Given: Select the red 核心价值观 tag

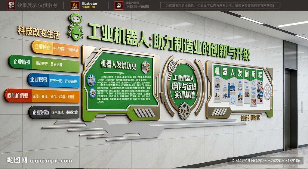Looking at the screenshot, I should [17, 95].
